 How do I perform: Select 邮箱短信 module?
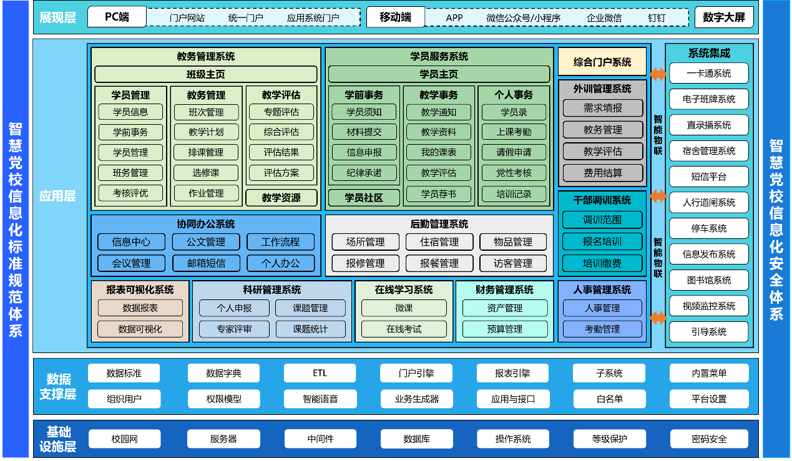coord(206,263)
